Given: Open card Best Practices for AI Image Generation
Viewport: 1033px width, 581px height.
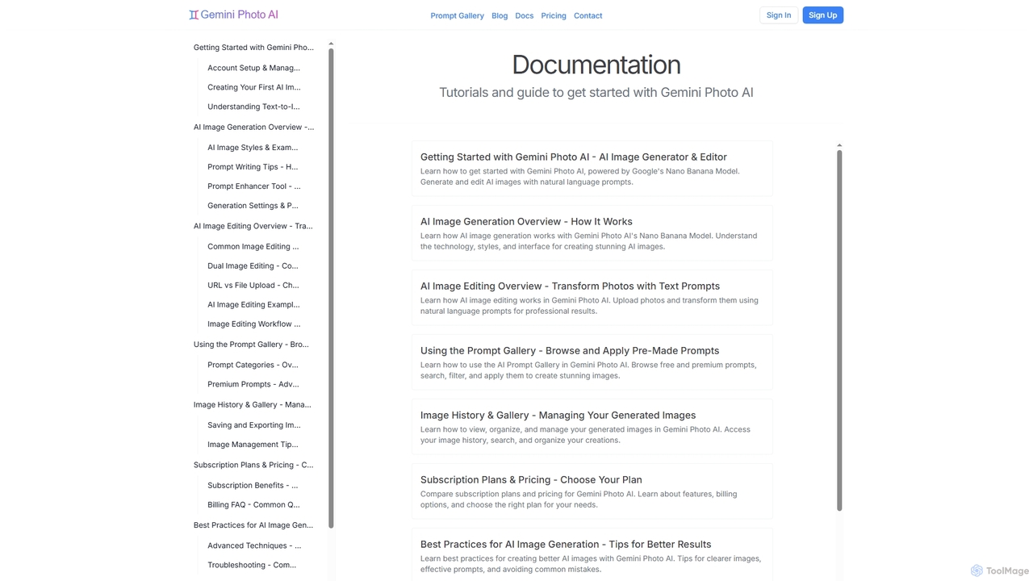Looking at the screenshot, I should pyautogui.click(x=592, y=555).
